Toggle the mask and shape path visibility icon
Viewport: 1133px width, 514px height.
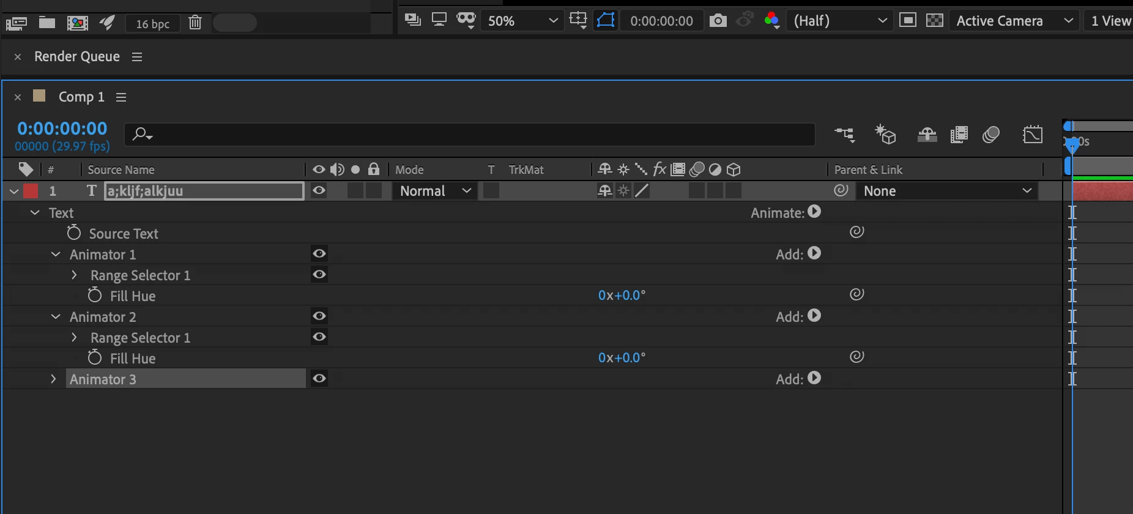[x=606, y=20]
